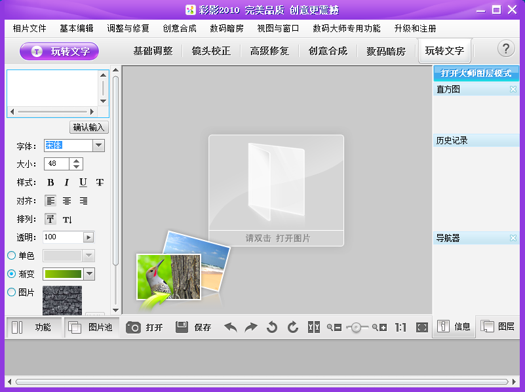The height and width of the screenshot is (392, 525).
Task: Toggle italic text style
Action: coord(67,182)
